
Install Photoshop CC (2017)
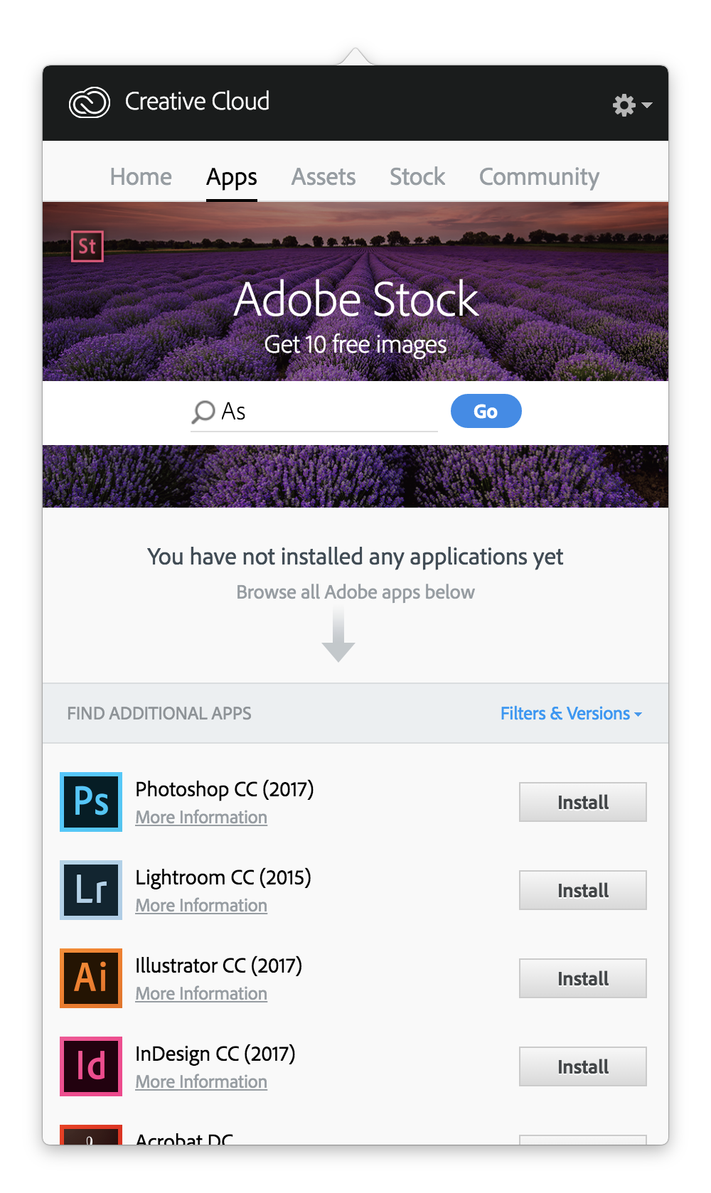[582, 802]
